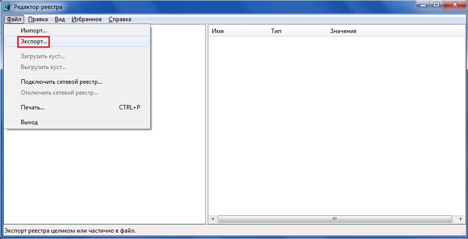The width and height of the screenshot is (468, 239).
Task: Choose Импорт... from the File menu
Action: click(77, 31)
